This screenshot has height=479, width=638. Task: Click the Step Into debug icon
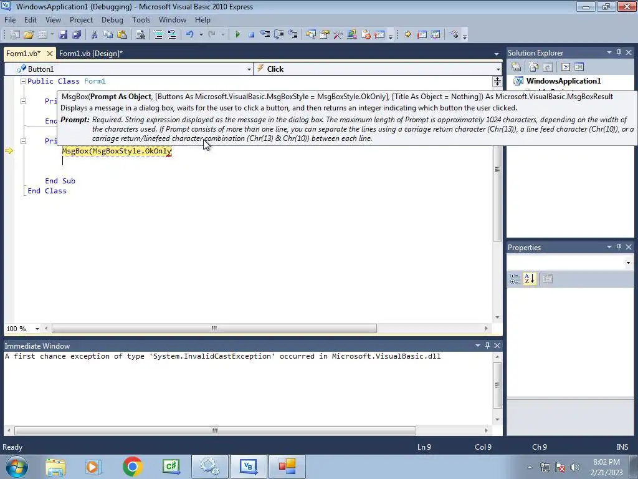tap(265, 35)
